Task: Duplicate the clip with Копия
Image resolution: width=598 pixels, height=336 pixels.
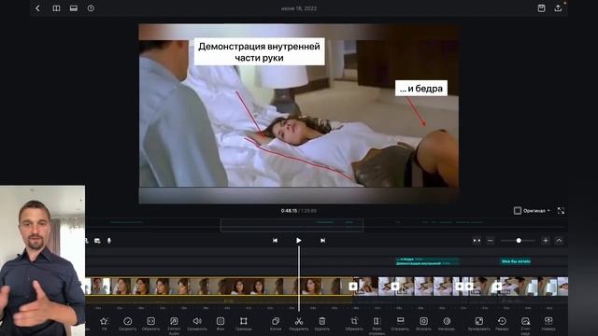Action: 276,324
